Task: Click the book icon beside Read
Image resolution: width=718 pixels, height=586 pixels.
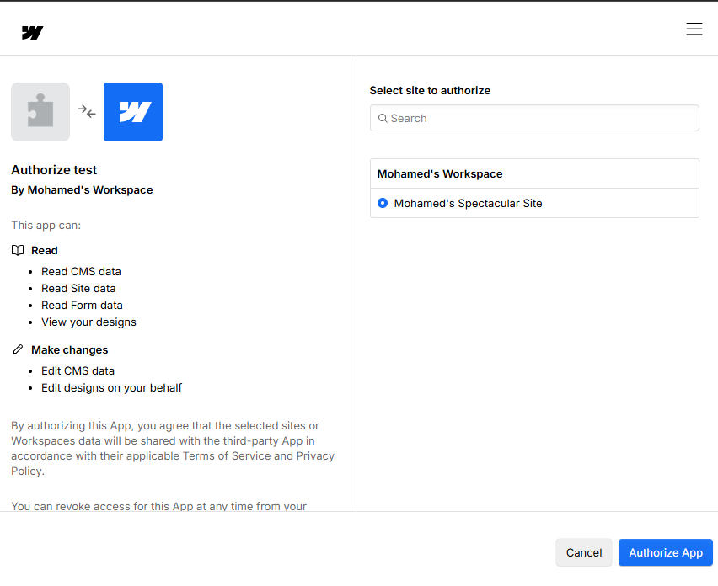Action: pos(18,250)
